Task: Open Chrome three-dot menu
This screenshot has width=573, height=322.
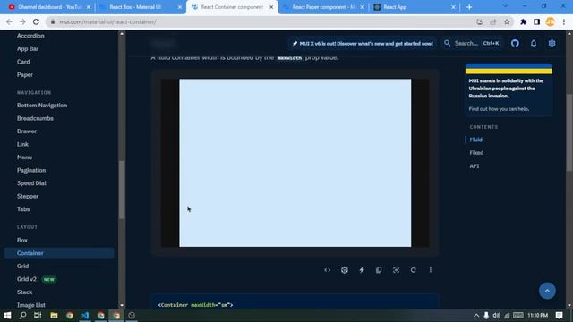Action: (564, 21)
